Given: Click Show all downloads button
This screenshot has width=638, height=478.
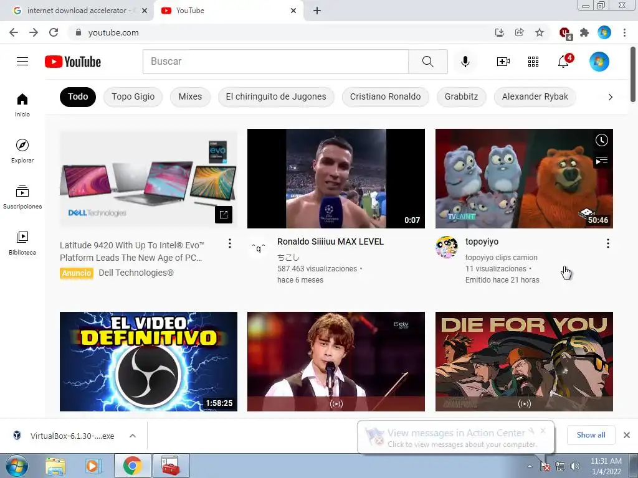Looking at the screenshot, I should coord(591,435).
